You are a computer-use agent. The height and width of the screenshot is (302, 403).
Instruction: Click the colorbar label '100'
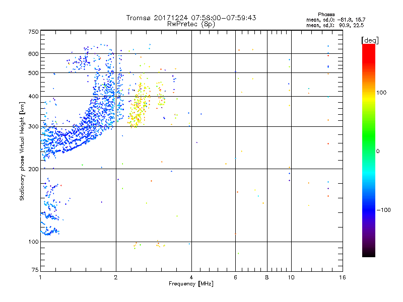click(x=381, y=93)
